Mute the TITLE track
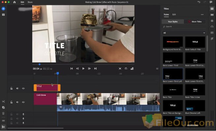The width and height of the screenshot is (216, 131). pyautogui.click(x=17, y=88)
